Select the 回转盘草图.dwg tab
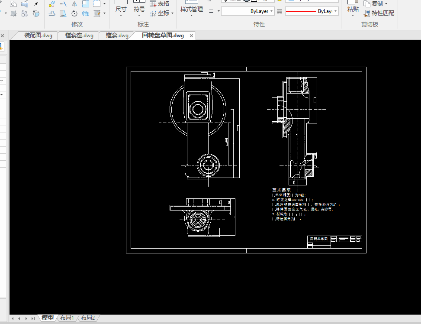This screenshot has width=421, height=324. pyautogui.click(x=163, y=36)
